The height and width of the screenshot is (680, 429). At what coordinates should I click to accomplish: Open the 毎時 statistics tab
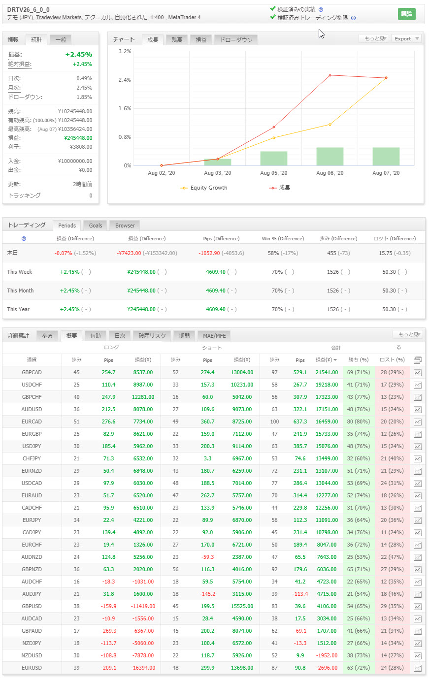[96, 336]
